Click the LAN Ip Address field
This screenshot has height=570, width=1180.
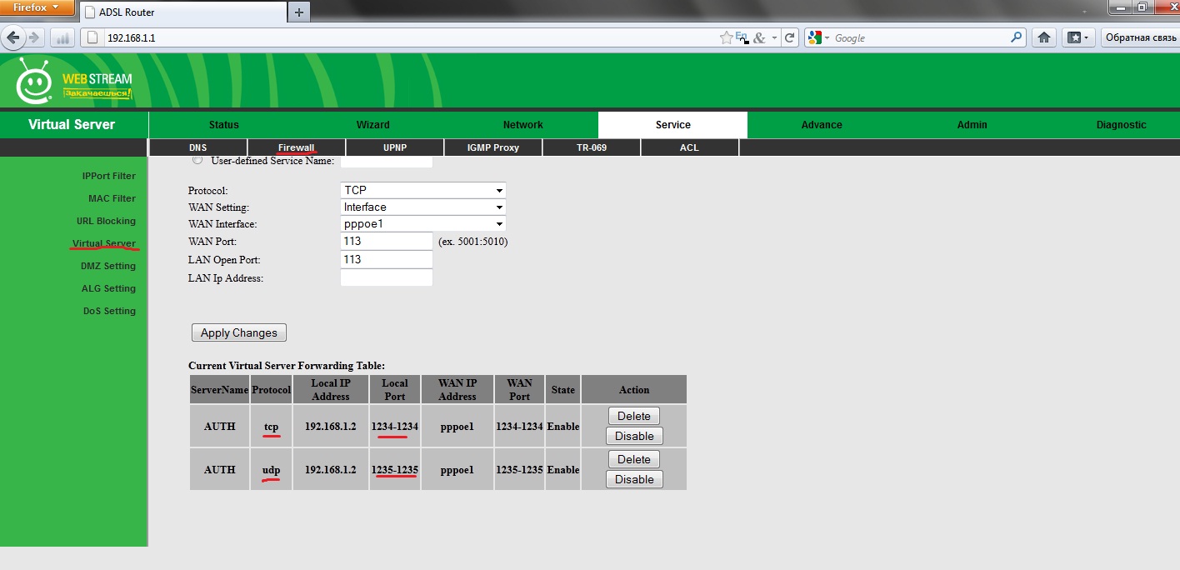[387, 277]
